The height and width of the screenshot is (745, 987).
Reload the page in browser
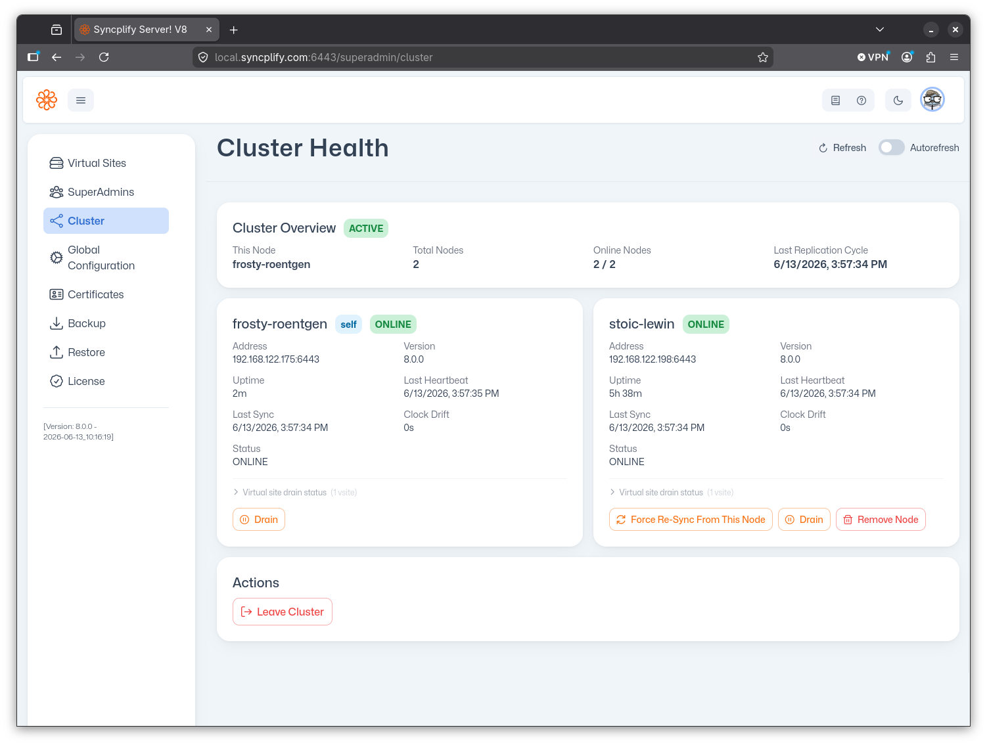point(104,57)
